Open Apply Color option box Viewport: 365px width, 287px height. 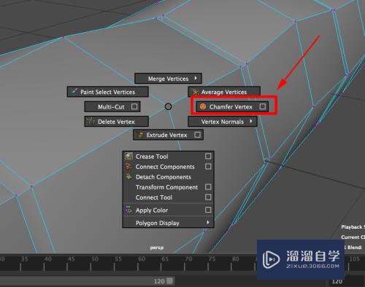coord(208,210)
